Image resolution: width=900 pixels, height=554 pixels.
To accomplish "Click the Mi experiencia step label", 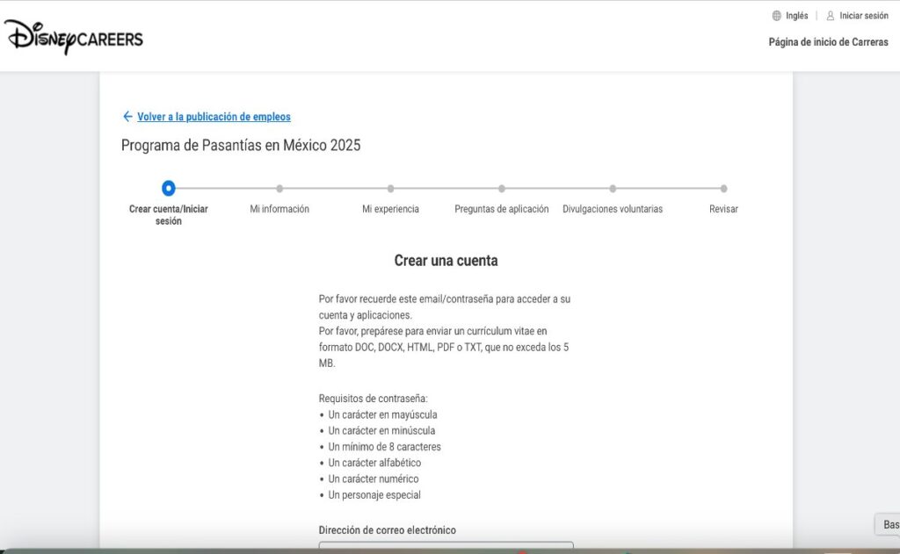I will (390, 209).
